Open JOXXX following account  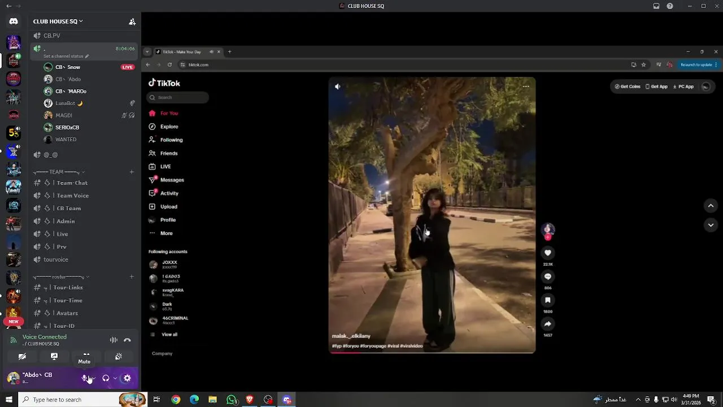tap(164, 264)
